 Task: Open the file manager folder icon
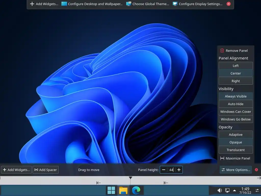(123, 190)
